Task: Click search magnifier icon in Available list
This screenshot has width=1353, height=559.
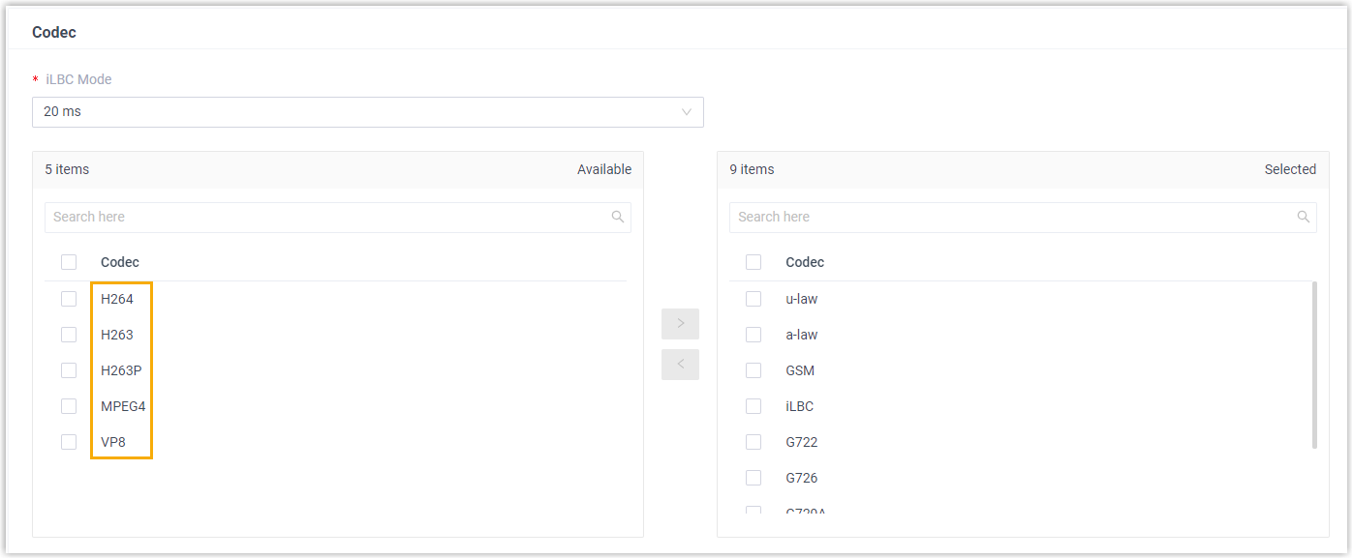Action: [617, 217]
